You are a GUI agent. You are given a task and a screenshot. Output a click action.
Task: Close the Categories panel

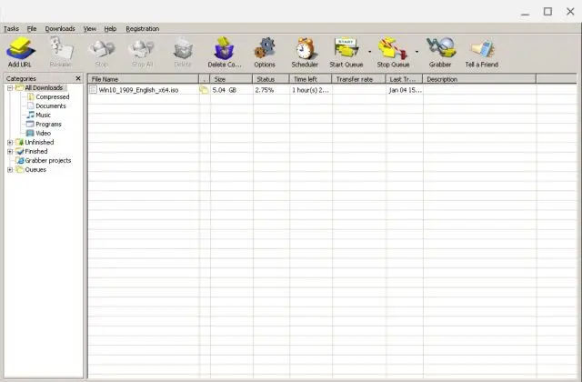(x=78, y=79)
